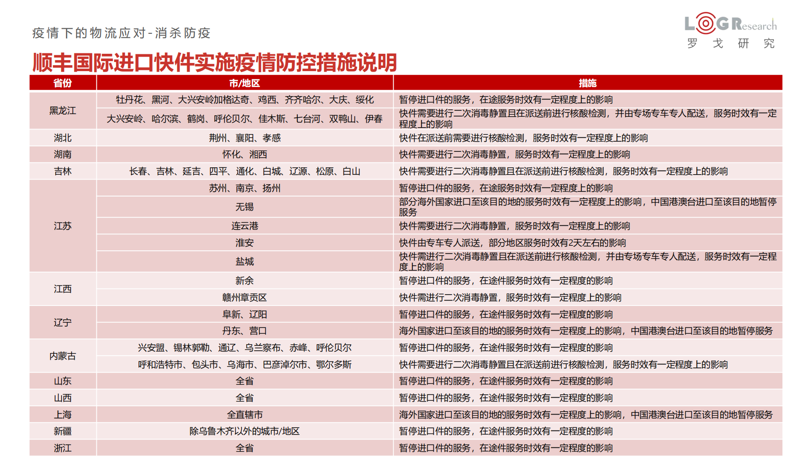
Task: Click the 罗戈研究 text under logo
Action: tap(731, 43)
